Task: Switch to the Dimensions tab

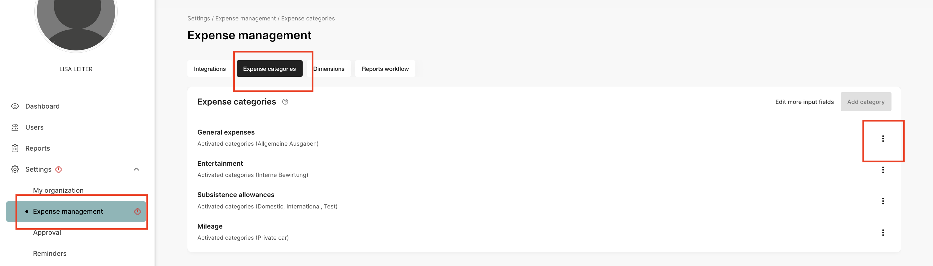Action: coord(329,69)
